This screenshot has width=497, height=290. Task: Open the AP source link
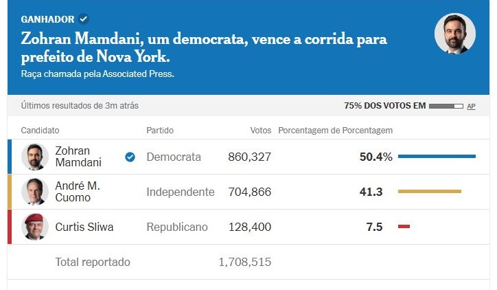[471, 107]
